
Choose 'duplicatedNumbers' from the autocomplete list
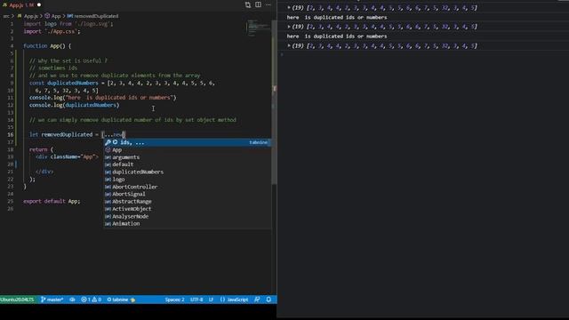click(188, 172)
